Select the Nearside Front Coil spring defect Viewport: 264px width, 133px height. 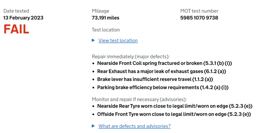(x=167, y=63)
